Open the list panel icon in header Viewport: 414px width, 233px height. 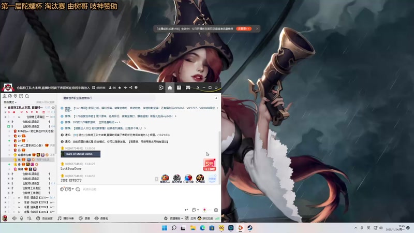pos(179,88)
